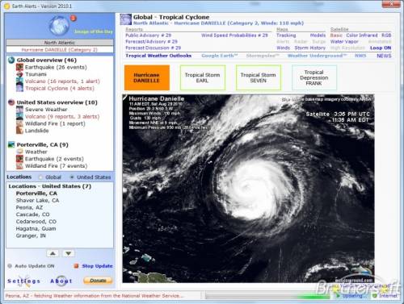The height and width of the screenshot is (304, 404).
Task: Click the Landslide icon
Action: pos(19,131)
